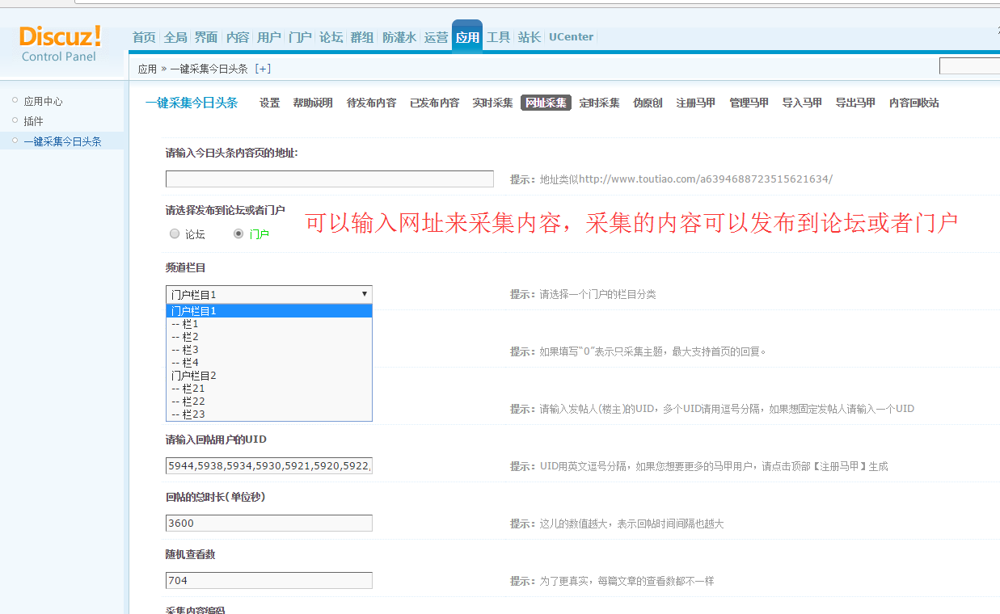Switch to the 内容回收站 tab
Viewport: 1000px width, 614px height.
point(914,103)
